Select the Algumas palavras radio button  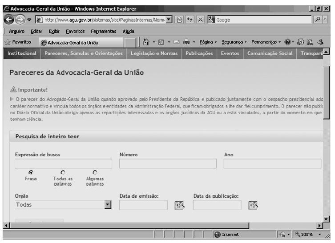coord(95,172)
